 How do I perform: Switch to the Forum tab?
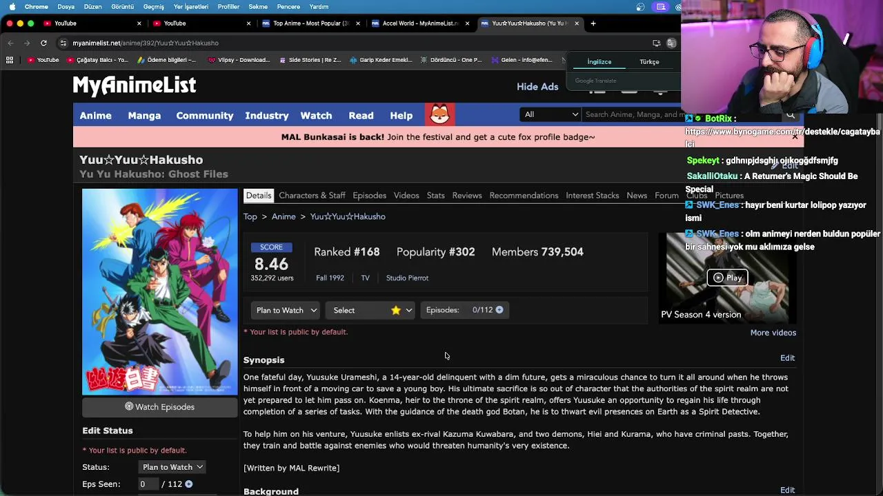(x=666, y=196)
